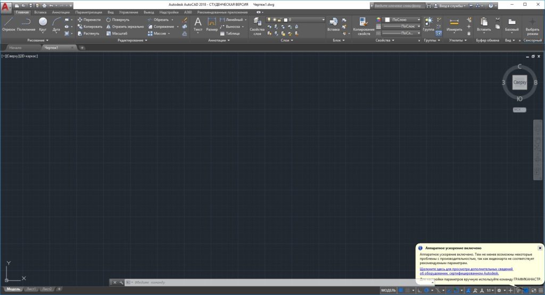
Task: Open the lineweight ПоСлою dropdown
Action: [401, 27]
